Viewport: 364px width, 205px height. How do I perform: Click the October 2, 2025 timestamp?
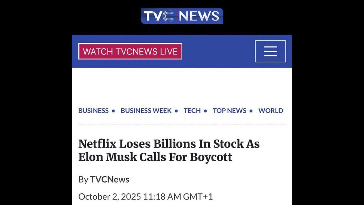pos(145,196)
